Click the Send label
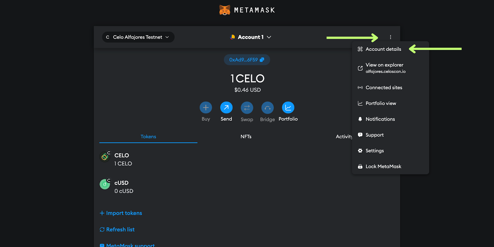This screenshot has height=247, width=494. click(226, 119)
